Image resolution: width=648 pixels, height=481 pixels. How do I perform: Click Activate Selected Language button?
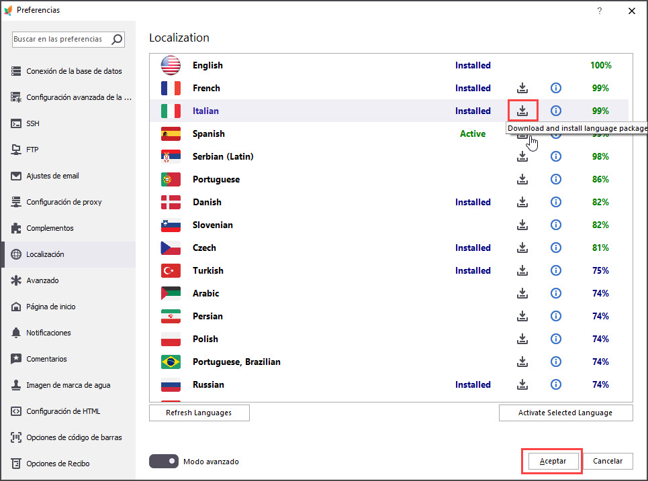click(566, 413)
